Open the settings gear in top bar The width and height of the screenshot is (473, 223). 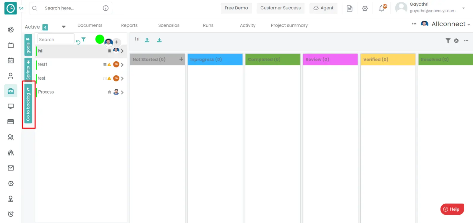tap(365, 9)
